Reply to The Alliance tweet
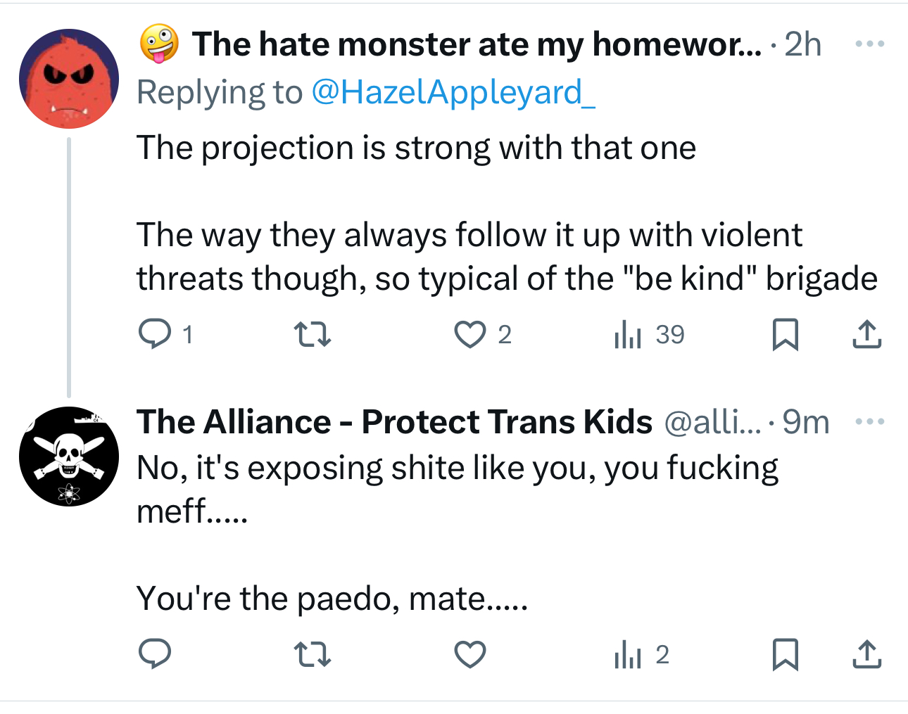Image resolution: width=908 pixels, height=714 pixels. [x=155, y=654]
